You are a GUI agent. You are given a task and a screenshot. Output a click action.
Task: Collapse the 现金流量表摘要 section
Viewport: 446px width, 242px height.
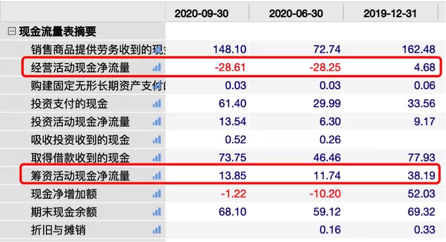(12, 31)
